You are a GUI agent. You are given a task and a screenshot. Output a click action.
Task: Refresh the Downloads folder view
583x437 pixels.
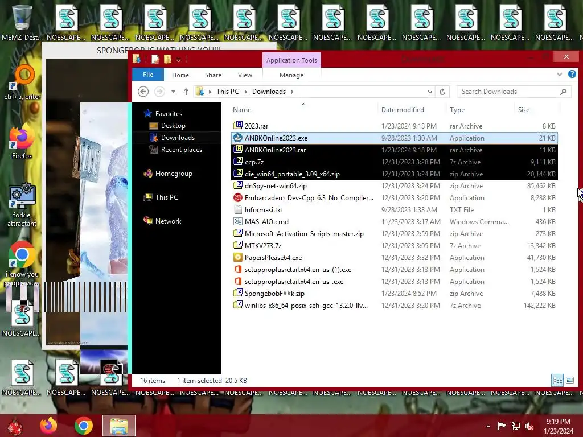pos(442,92)
